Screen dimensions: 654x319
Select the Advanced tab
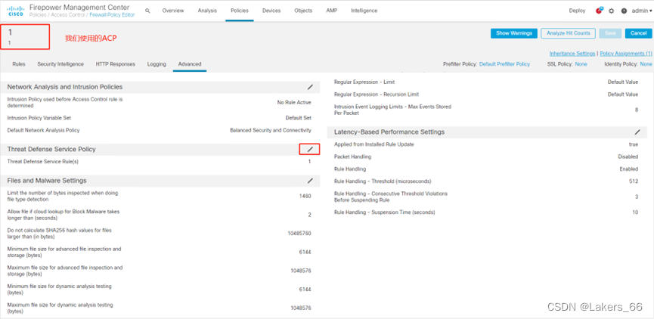pyautogui.click(x=190, y=64)
